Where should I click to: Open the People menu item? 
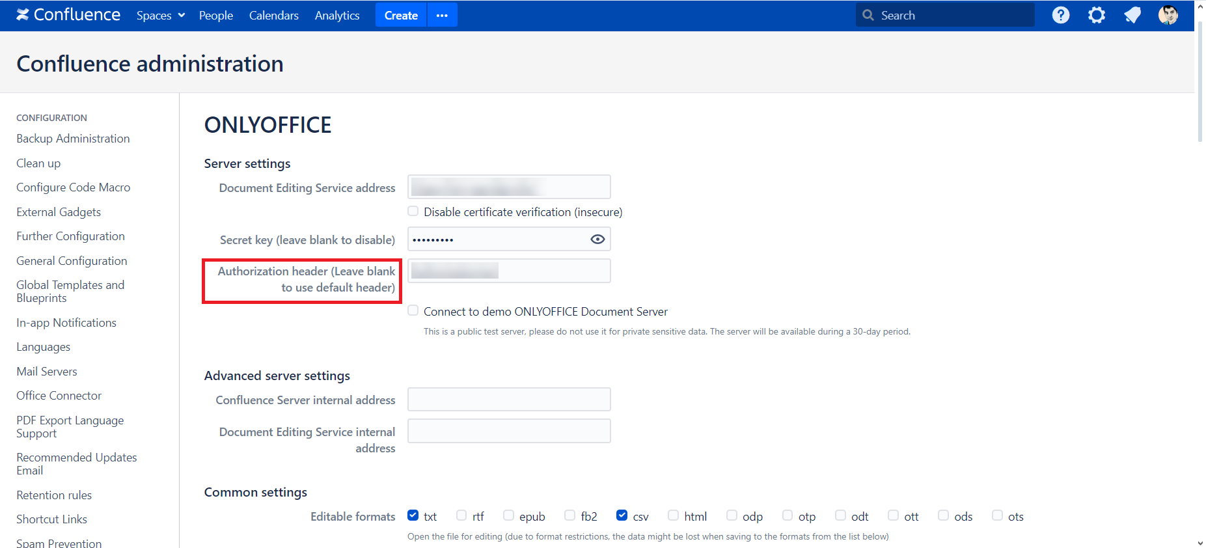[x=215, y=15]
